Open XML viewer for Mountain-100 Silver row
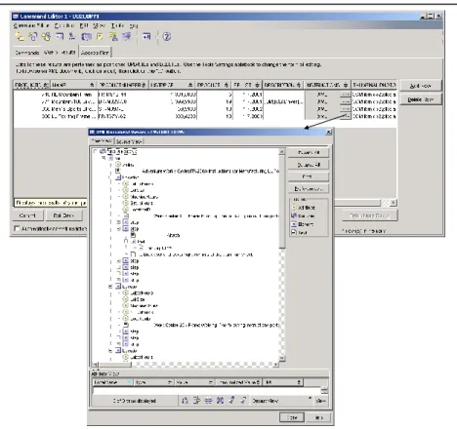The width and height of the screenshot is (457, 429). [345, 101]
